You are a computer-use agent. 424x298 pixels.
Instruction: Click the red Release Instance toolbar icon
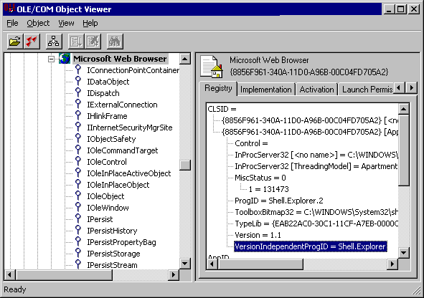(32, 42)
